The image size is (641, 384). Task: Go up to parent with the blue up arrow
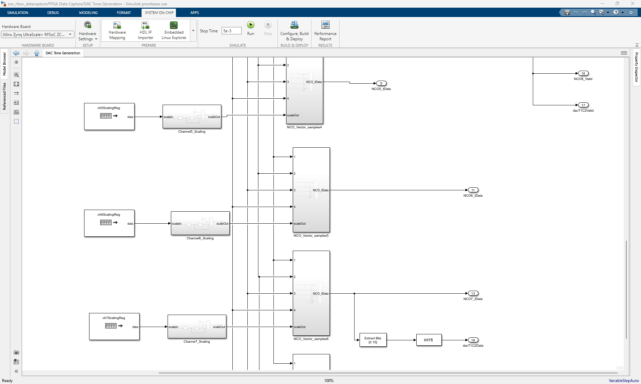click(x=37, y=53)
